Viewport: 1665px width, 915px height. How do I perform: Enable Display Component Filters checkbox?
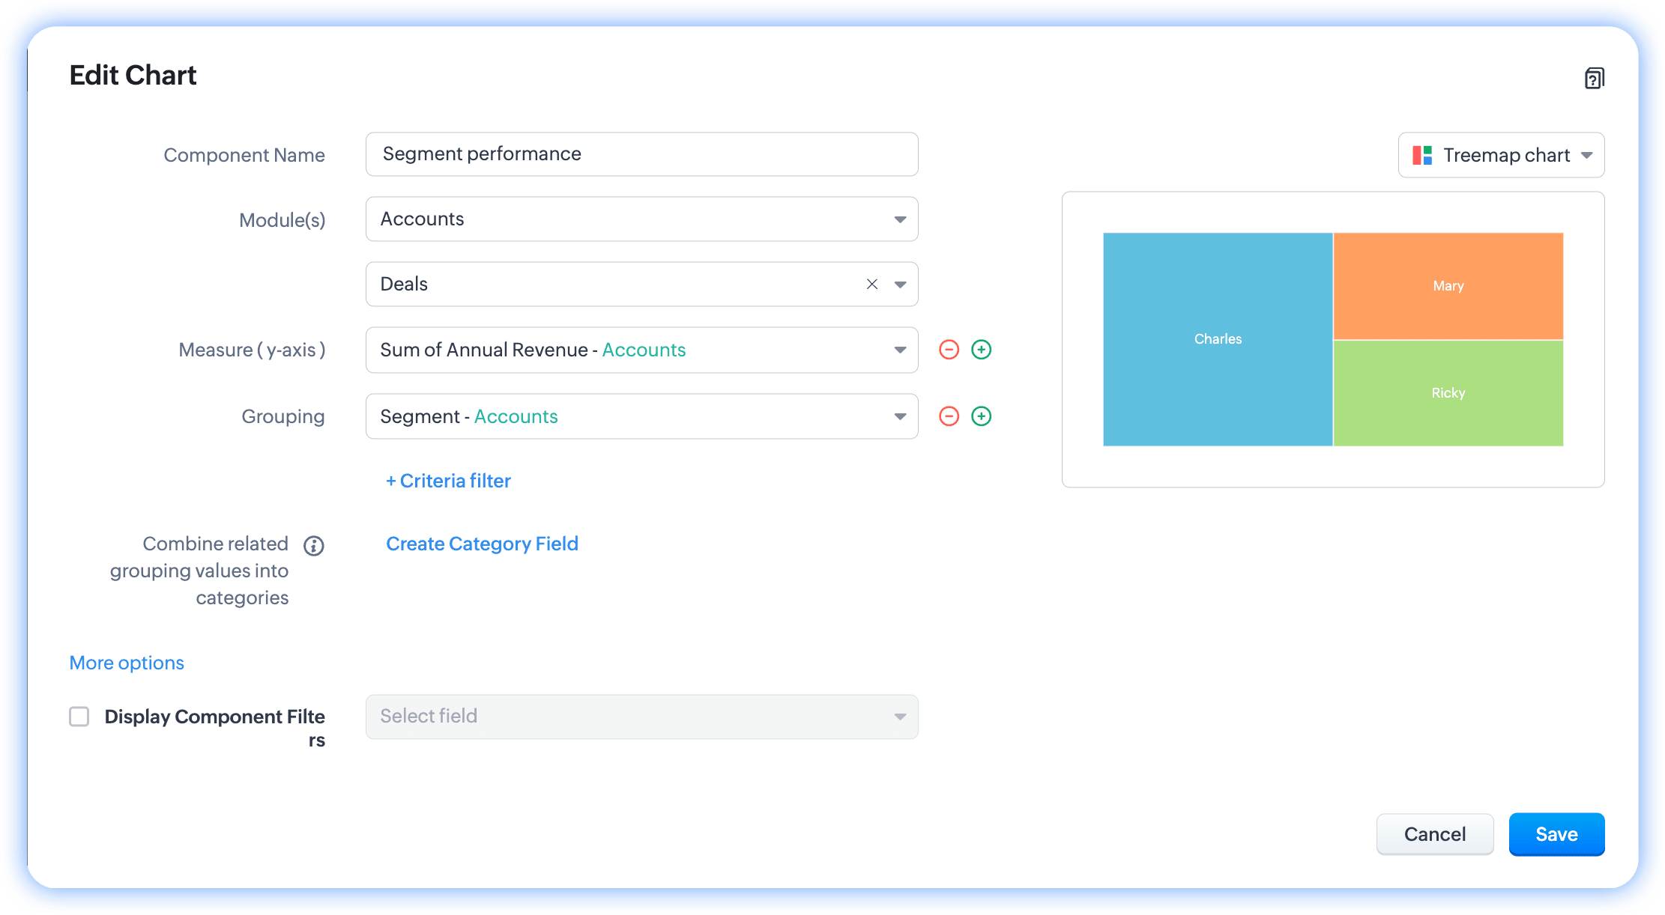tap(79, 717)
